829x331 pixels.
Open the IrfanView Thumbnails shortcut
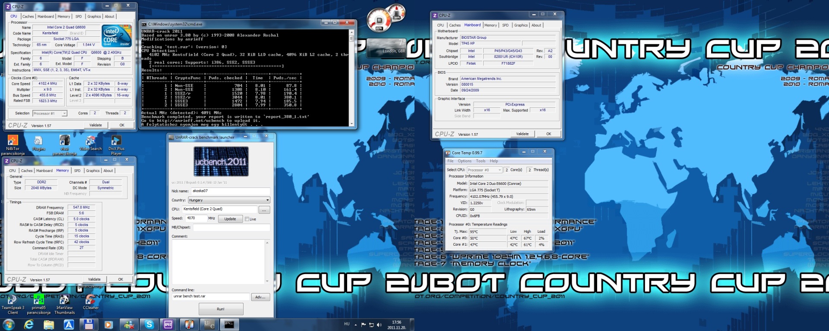point(64,304)
